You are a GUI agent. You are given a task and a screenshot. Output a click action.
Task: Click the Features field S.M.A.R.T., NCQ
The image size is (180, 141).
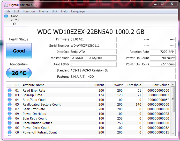coord(123,77)
